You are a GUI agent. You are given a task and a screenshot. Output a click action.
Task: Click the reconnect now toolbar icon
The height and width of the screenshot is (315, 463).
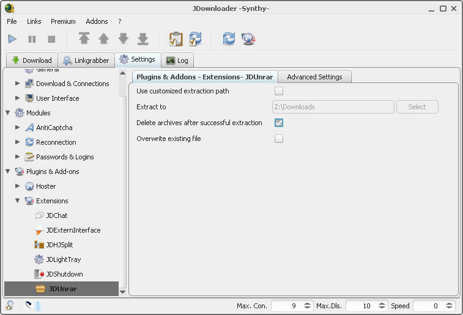tap(229, 38)
